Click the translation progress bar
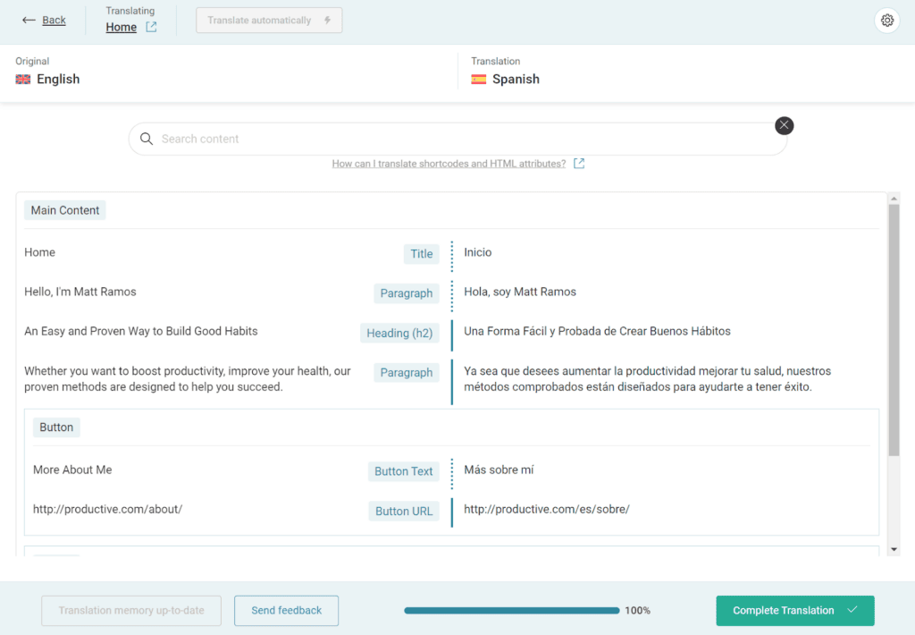915x635 pixels. (x=511, y=610)
